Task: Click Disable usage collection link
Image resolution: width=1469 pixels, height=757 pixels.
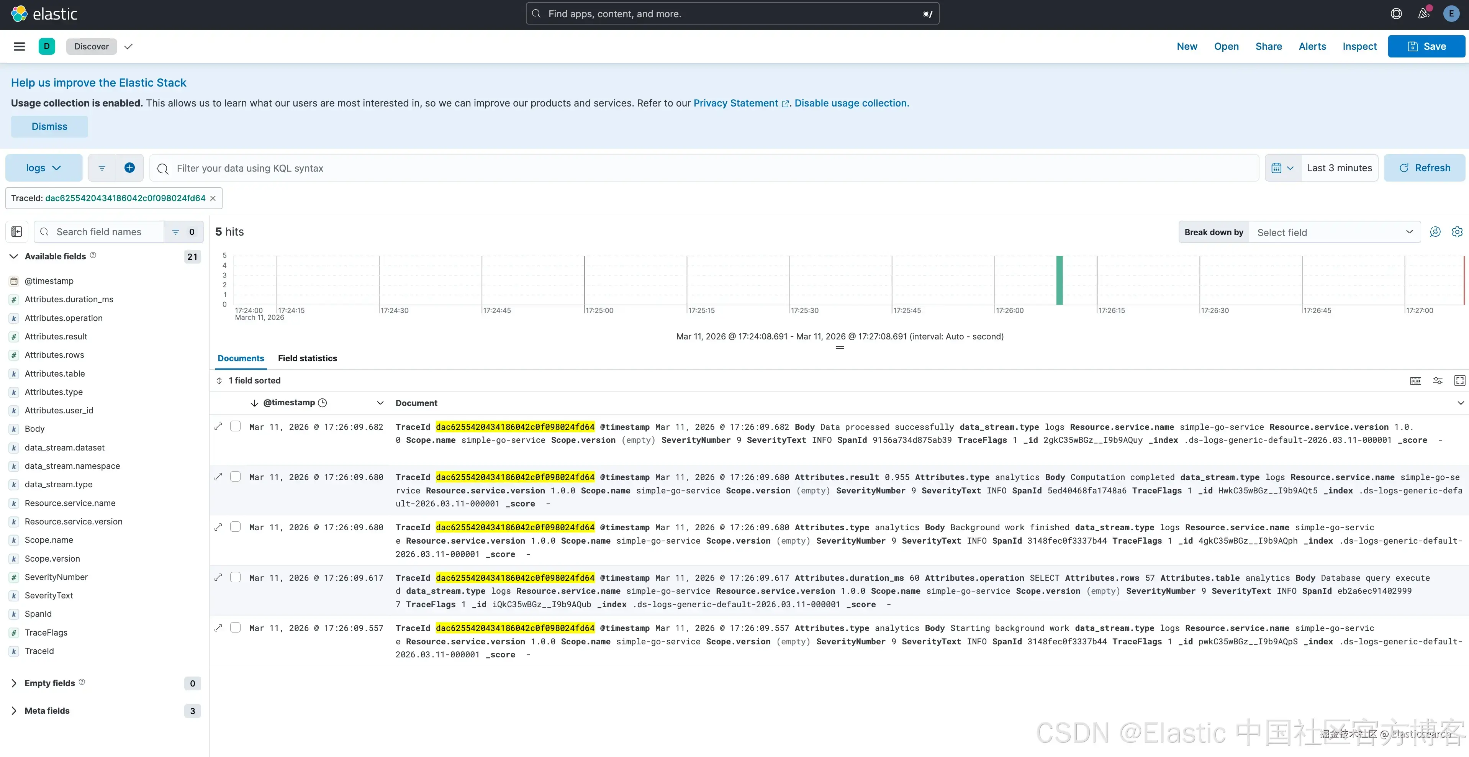Action: (852, 103)
